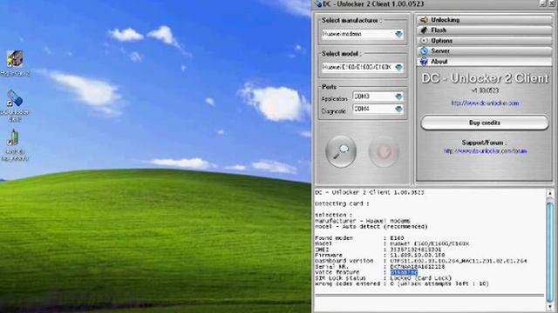
Task: Select the DC-Unlocker client desktop shortcut
Action: [x=15, y=105]
